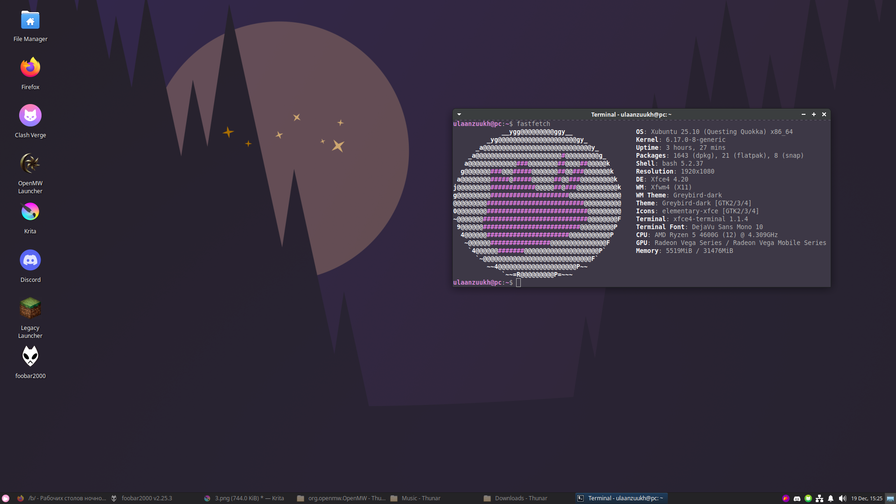
Task: Click the date and time clock
Action: click(x=867, y=498)
